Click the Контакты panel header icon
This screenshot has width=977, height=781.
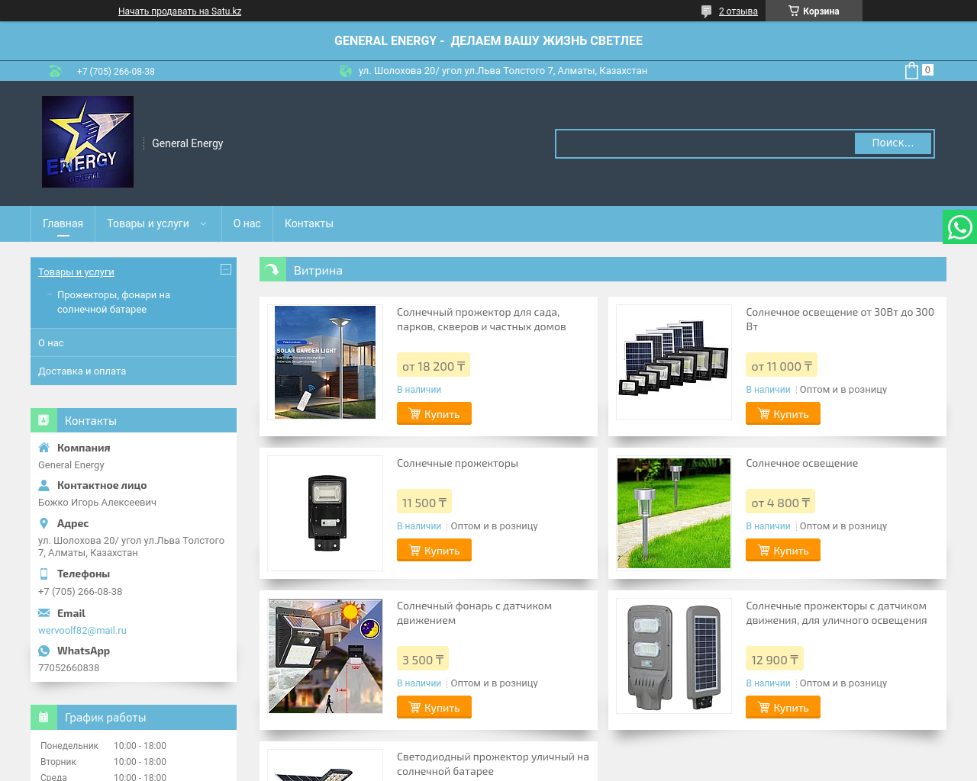click(x=44, y=420)
